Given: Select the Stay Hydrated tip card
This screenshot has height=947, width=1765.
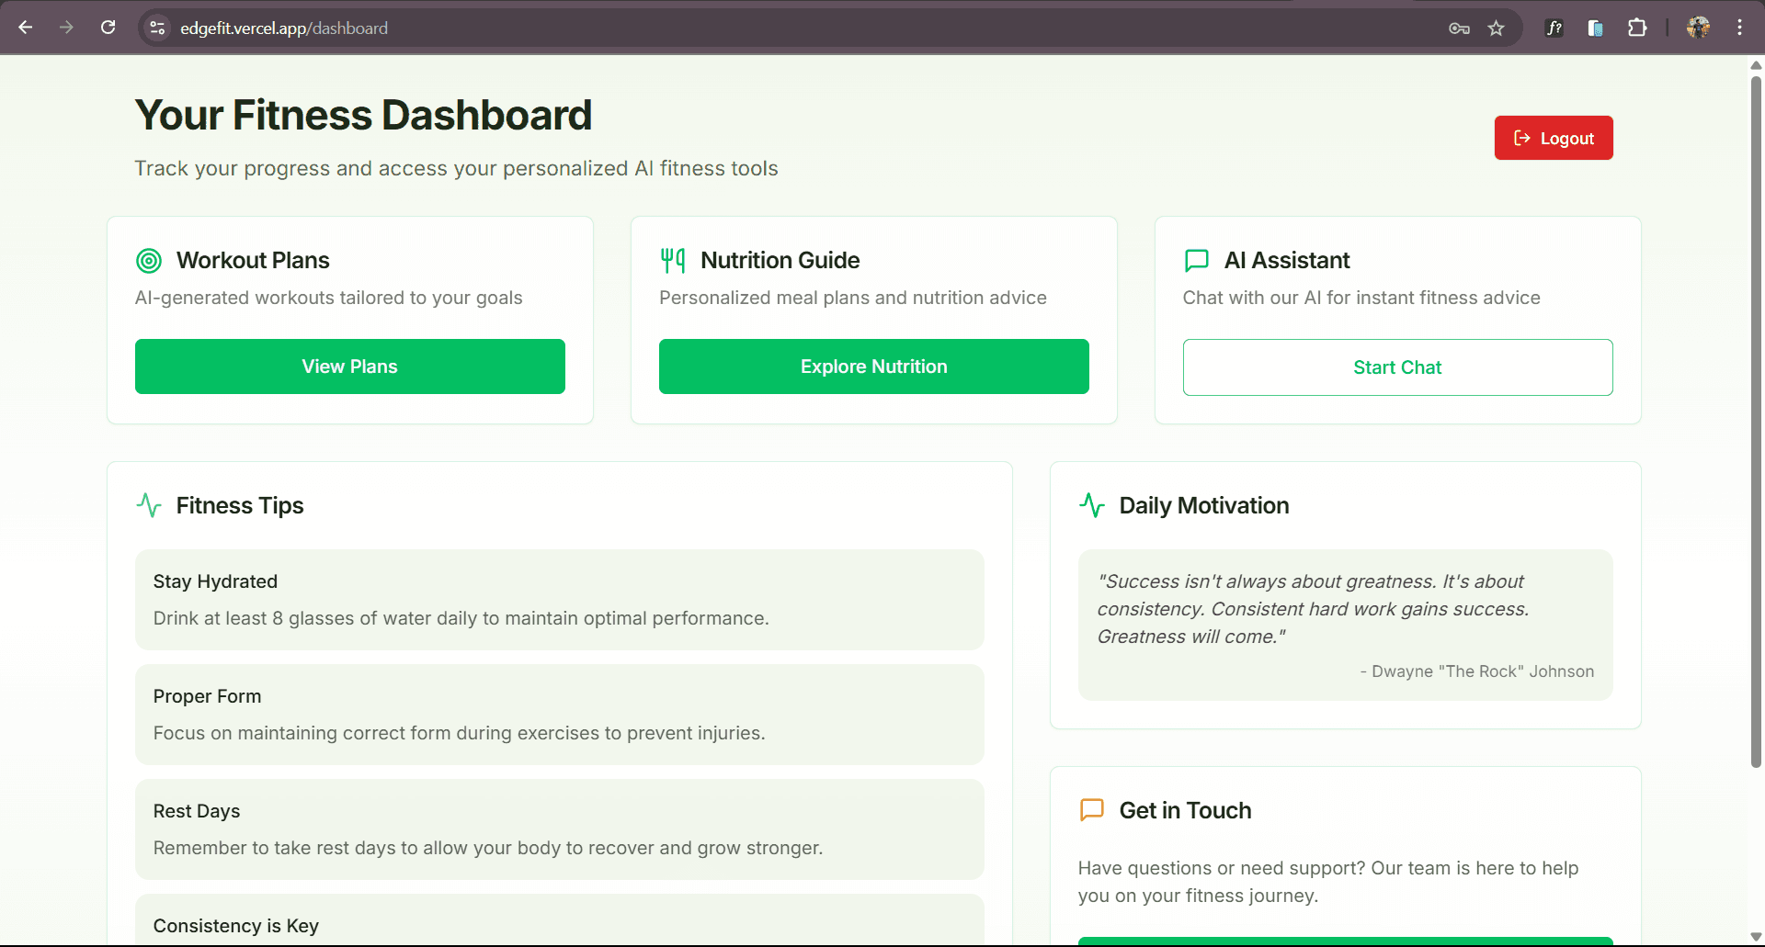Looking at the screenshot, I should (560, 600).
